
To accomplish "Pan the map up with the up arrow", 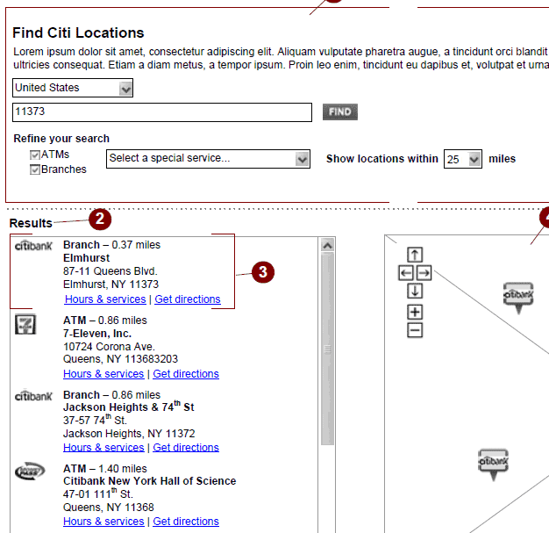I will (415, 255).
